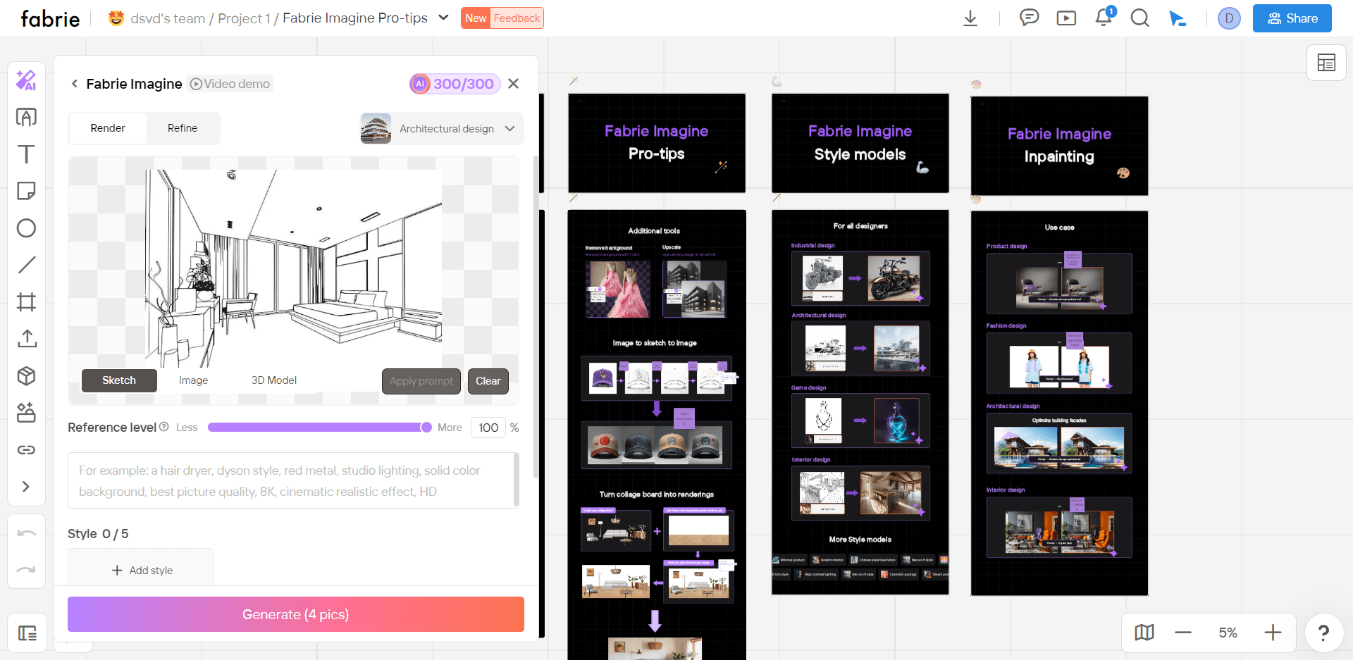This screenshot has width=1353, height=660.
Task: Select the Fabrie Imagine AI tool
Action: click(26, 80)
